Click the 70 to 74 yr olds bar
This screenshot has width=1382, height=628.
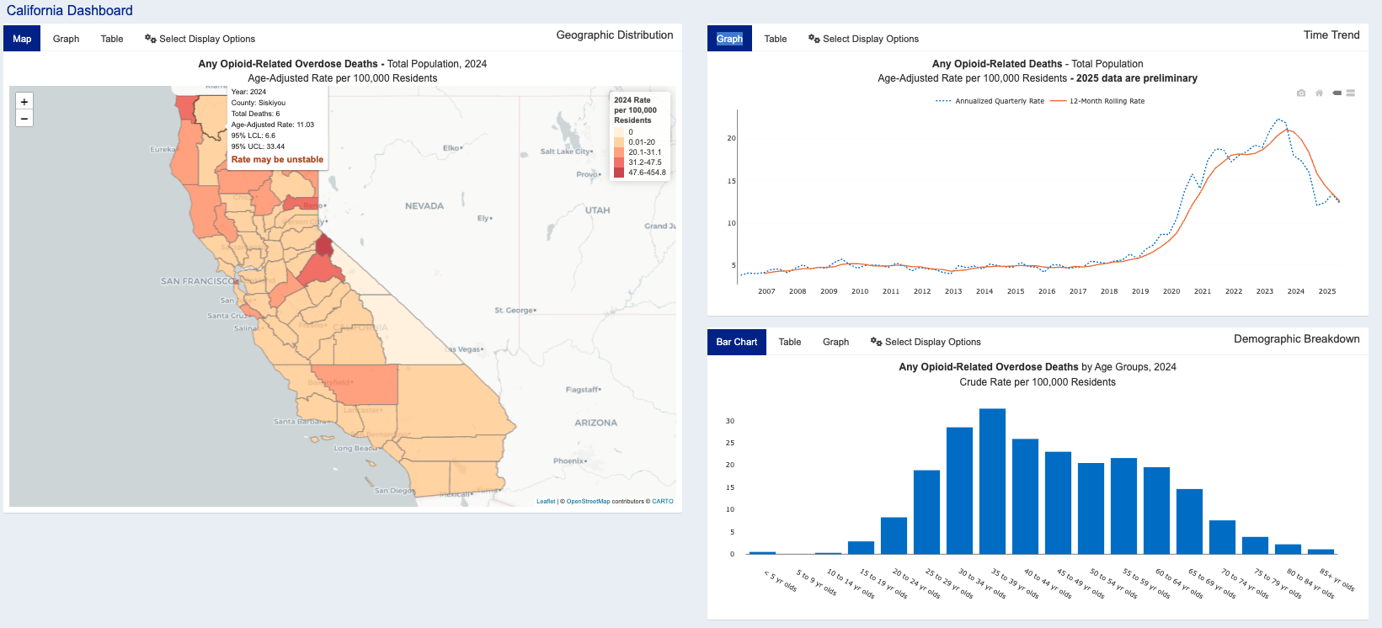1222,537
